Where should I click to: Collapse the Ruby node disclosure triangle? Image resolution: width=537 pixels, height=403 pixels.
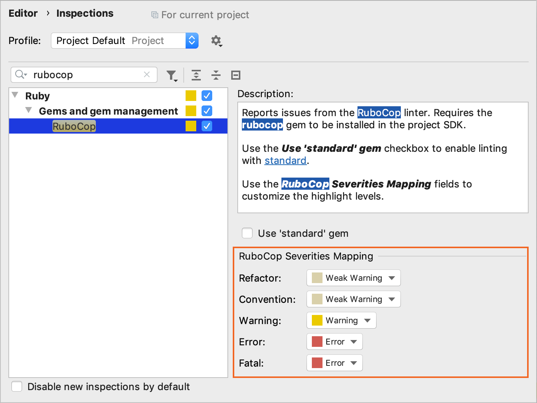14,95
